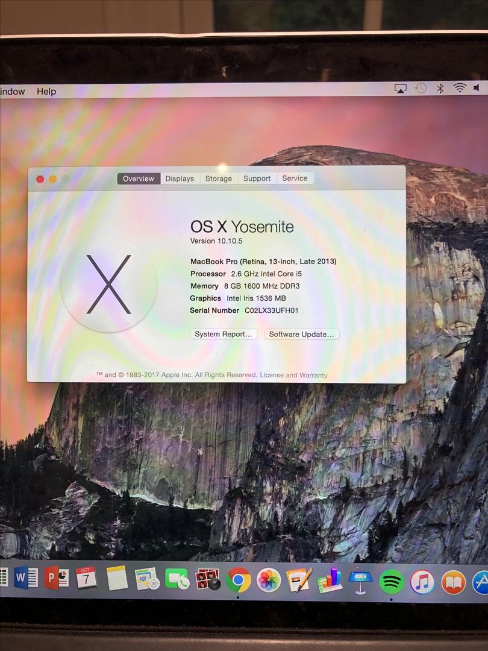Image resolution: width=488 pixels, height=651 pixels.
Task: Open FaceTime from the dock
Action: (x=177, y=579)
